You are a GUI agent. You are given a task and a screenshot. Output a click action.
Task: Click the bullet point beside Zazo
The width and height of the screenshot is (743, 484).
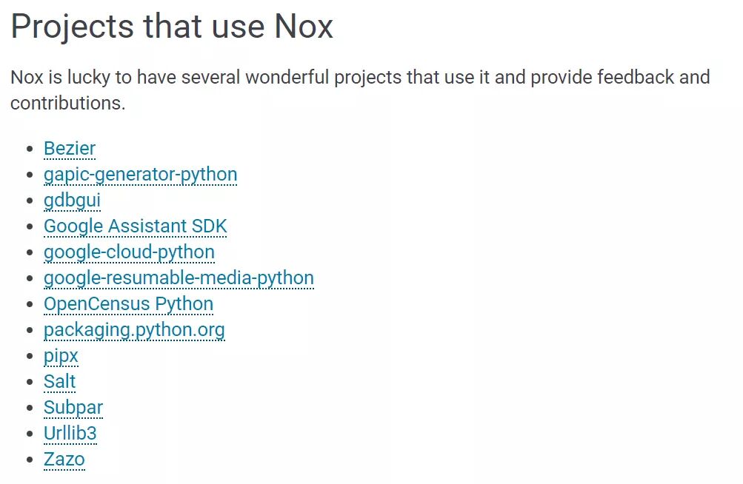coord(30,460)
